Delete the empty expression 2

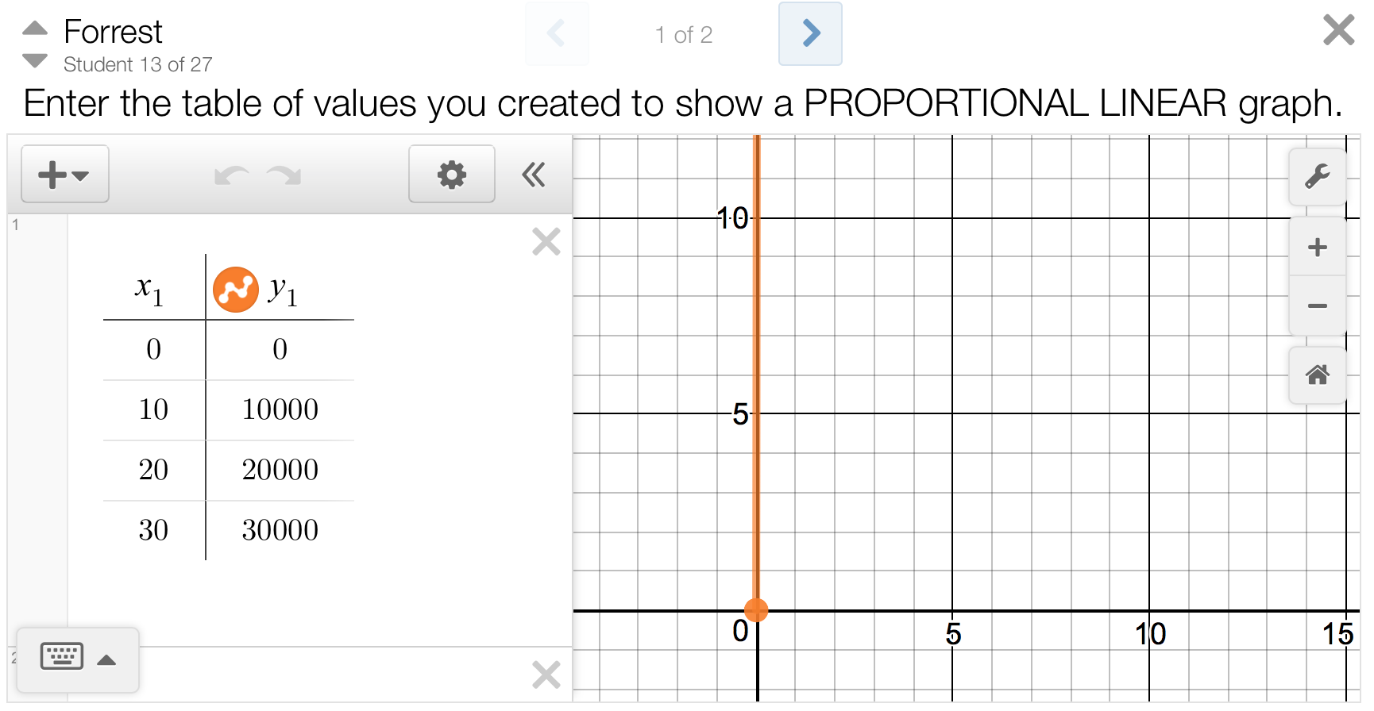[546, 674]
